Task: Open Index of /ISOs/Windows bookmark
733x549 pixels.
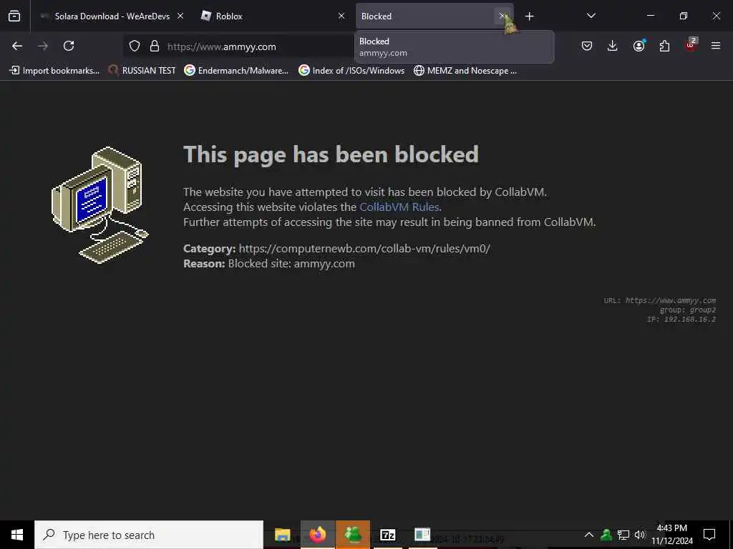Action: [x=351, y=71]
